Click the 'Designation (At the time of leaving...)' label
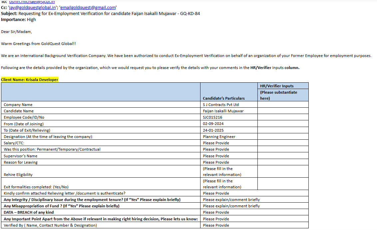Viewport: 377px width, 230px height. click(48, 137)
